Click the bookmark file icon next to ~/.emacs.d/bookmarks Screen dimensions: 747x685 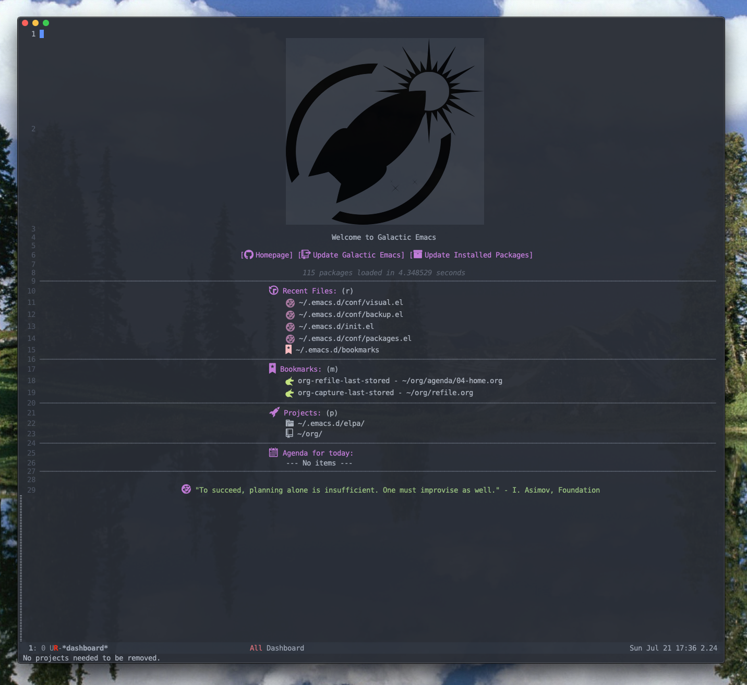point(288,349)
